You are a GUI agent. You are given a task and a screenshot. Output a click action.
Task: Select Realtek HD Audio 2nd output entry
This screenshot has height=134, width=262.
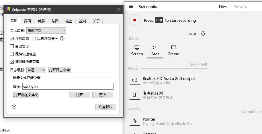tap(169, 80)
